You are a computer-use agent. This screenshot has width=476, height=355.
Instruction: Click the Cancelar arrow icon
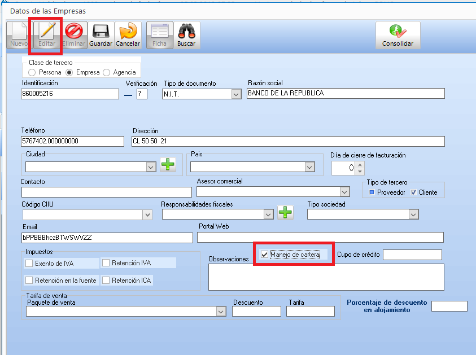(128, 35)
